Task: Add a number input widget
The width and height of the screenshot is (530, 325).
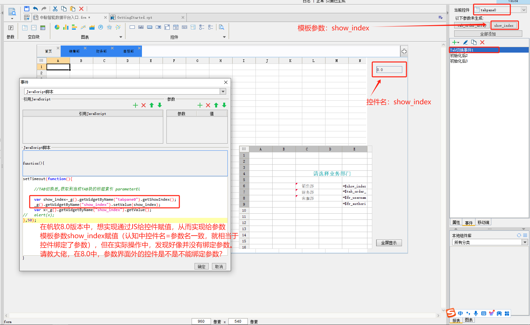Action: click(x=185, y=27)
